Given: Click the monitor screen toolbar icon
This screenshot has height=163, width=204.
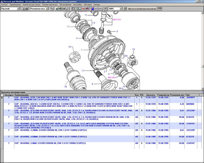Looking at the screenshot, I should coord(80,9).
